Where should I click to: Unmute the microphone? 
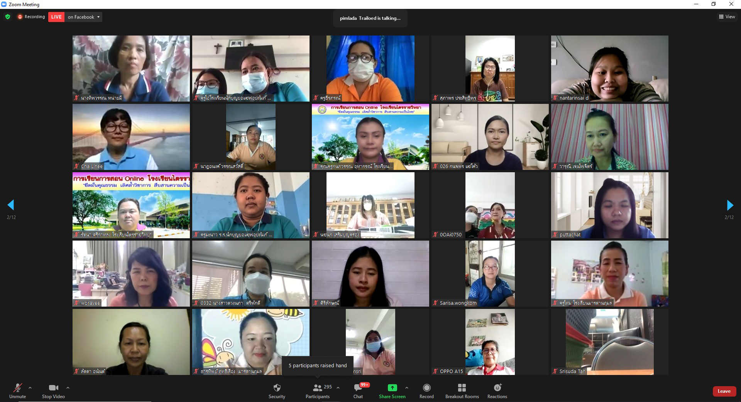pyautogui.click(x=17, y=391)
